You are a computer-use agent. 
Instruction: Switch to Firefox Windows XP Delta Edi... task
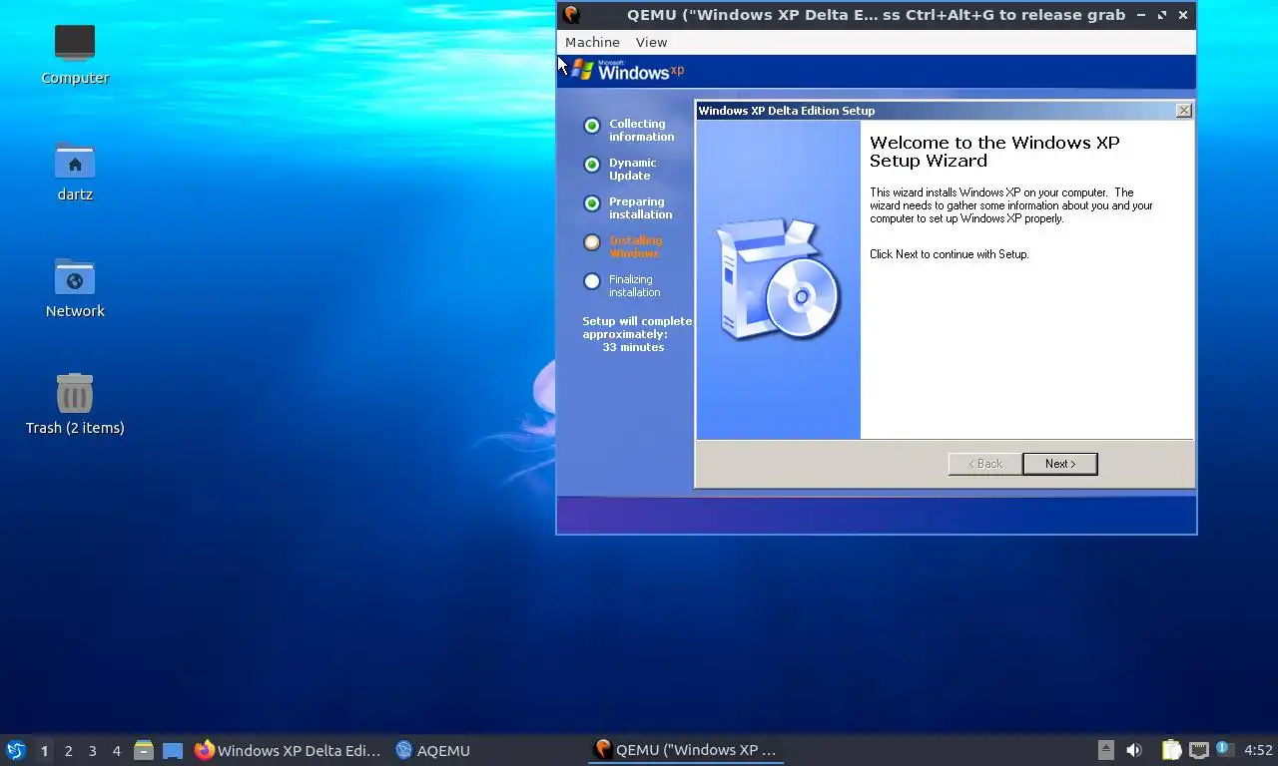(x=288, y=750)
